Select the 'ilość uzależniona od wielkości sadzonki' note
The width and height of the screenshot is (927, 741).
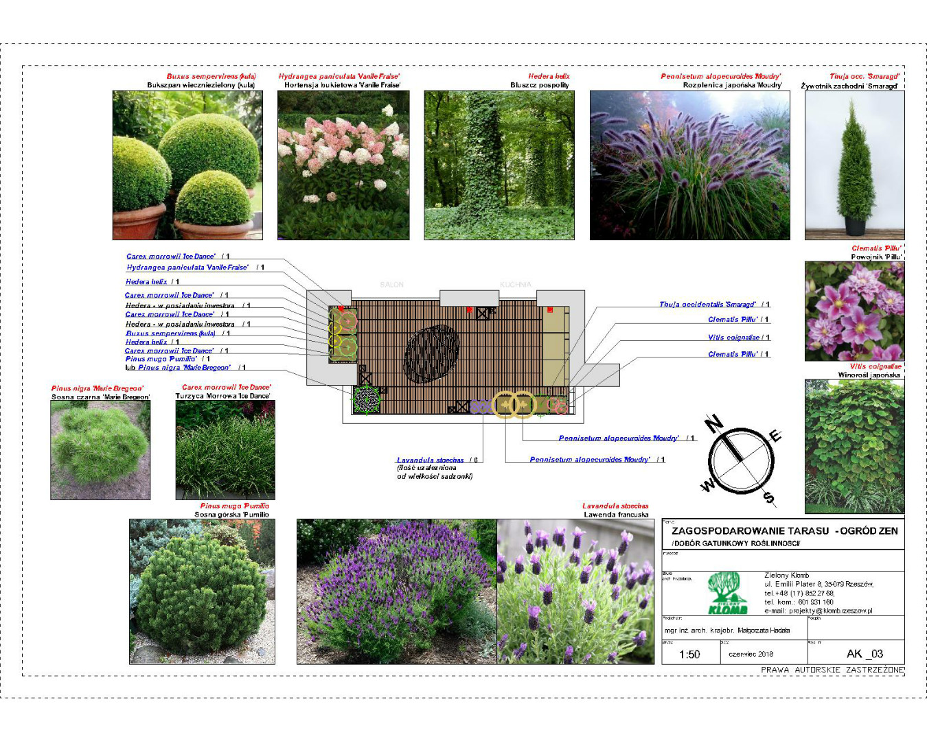click(435, 472)
